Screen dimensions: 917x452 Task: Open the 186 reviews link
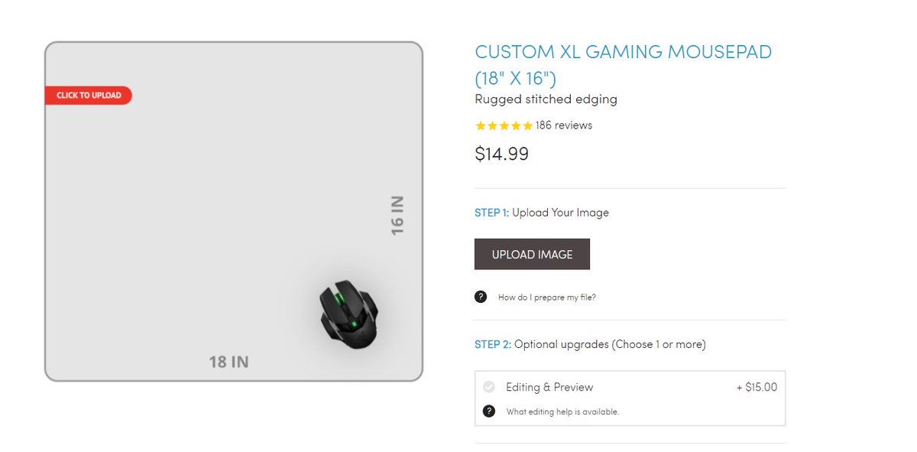pos(564,125)
